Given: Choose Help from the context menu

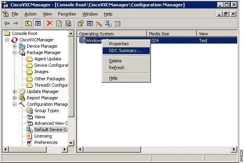Looking at the screenshot, I should click(126, 78).
